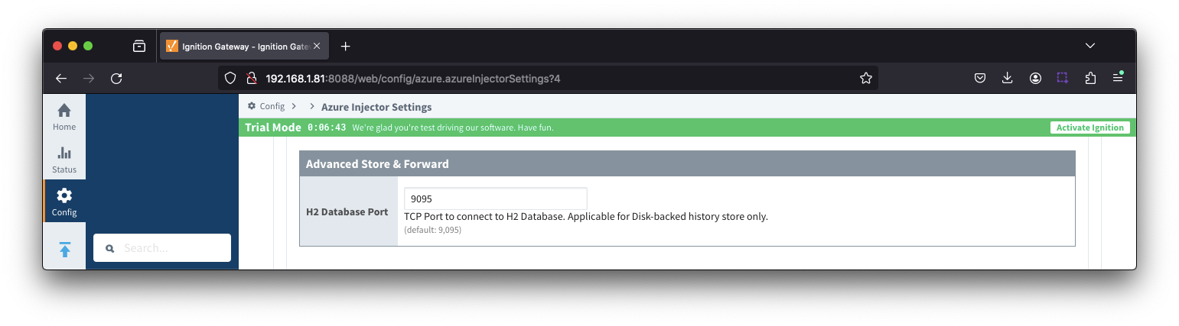
Task: Open Firefox application hamburger menu
Action: coord(1118,78)
